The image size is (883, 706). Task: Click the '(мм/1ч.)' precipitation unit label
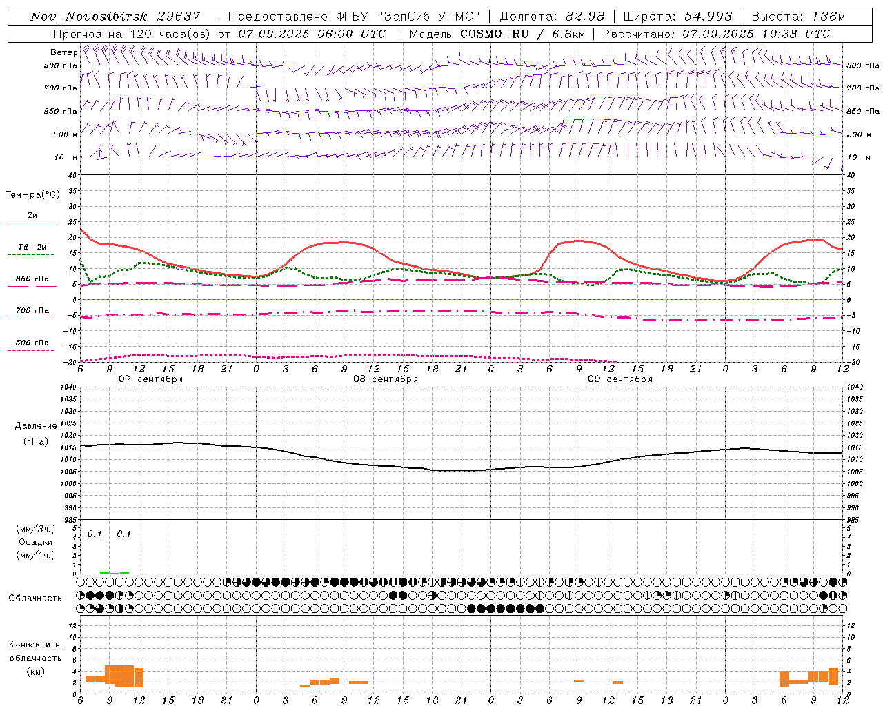coord(36,555)
